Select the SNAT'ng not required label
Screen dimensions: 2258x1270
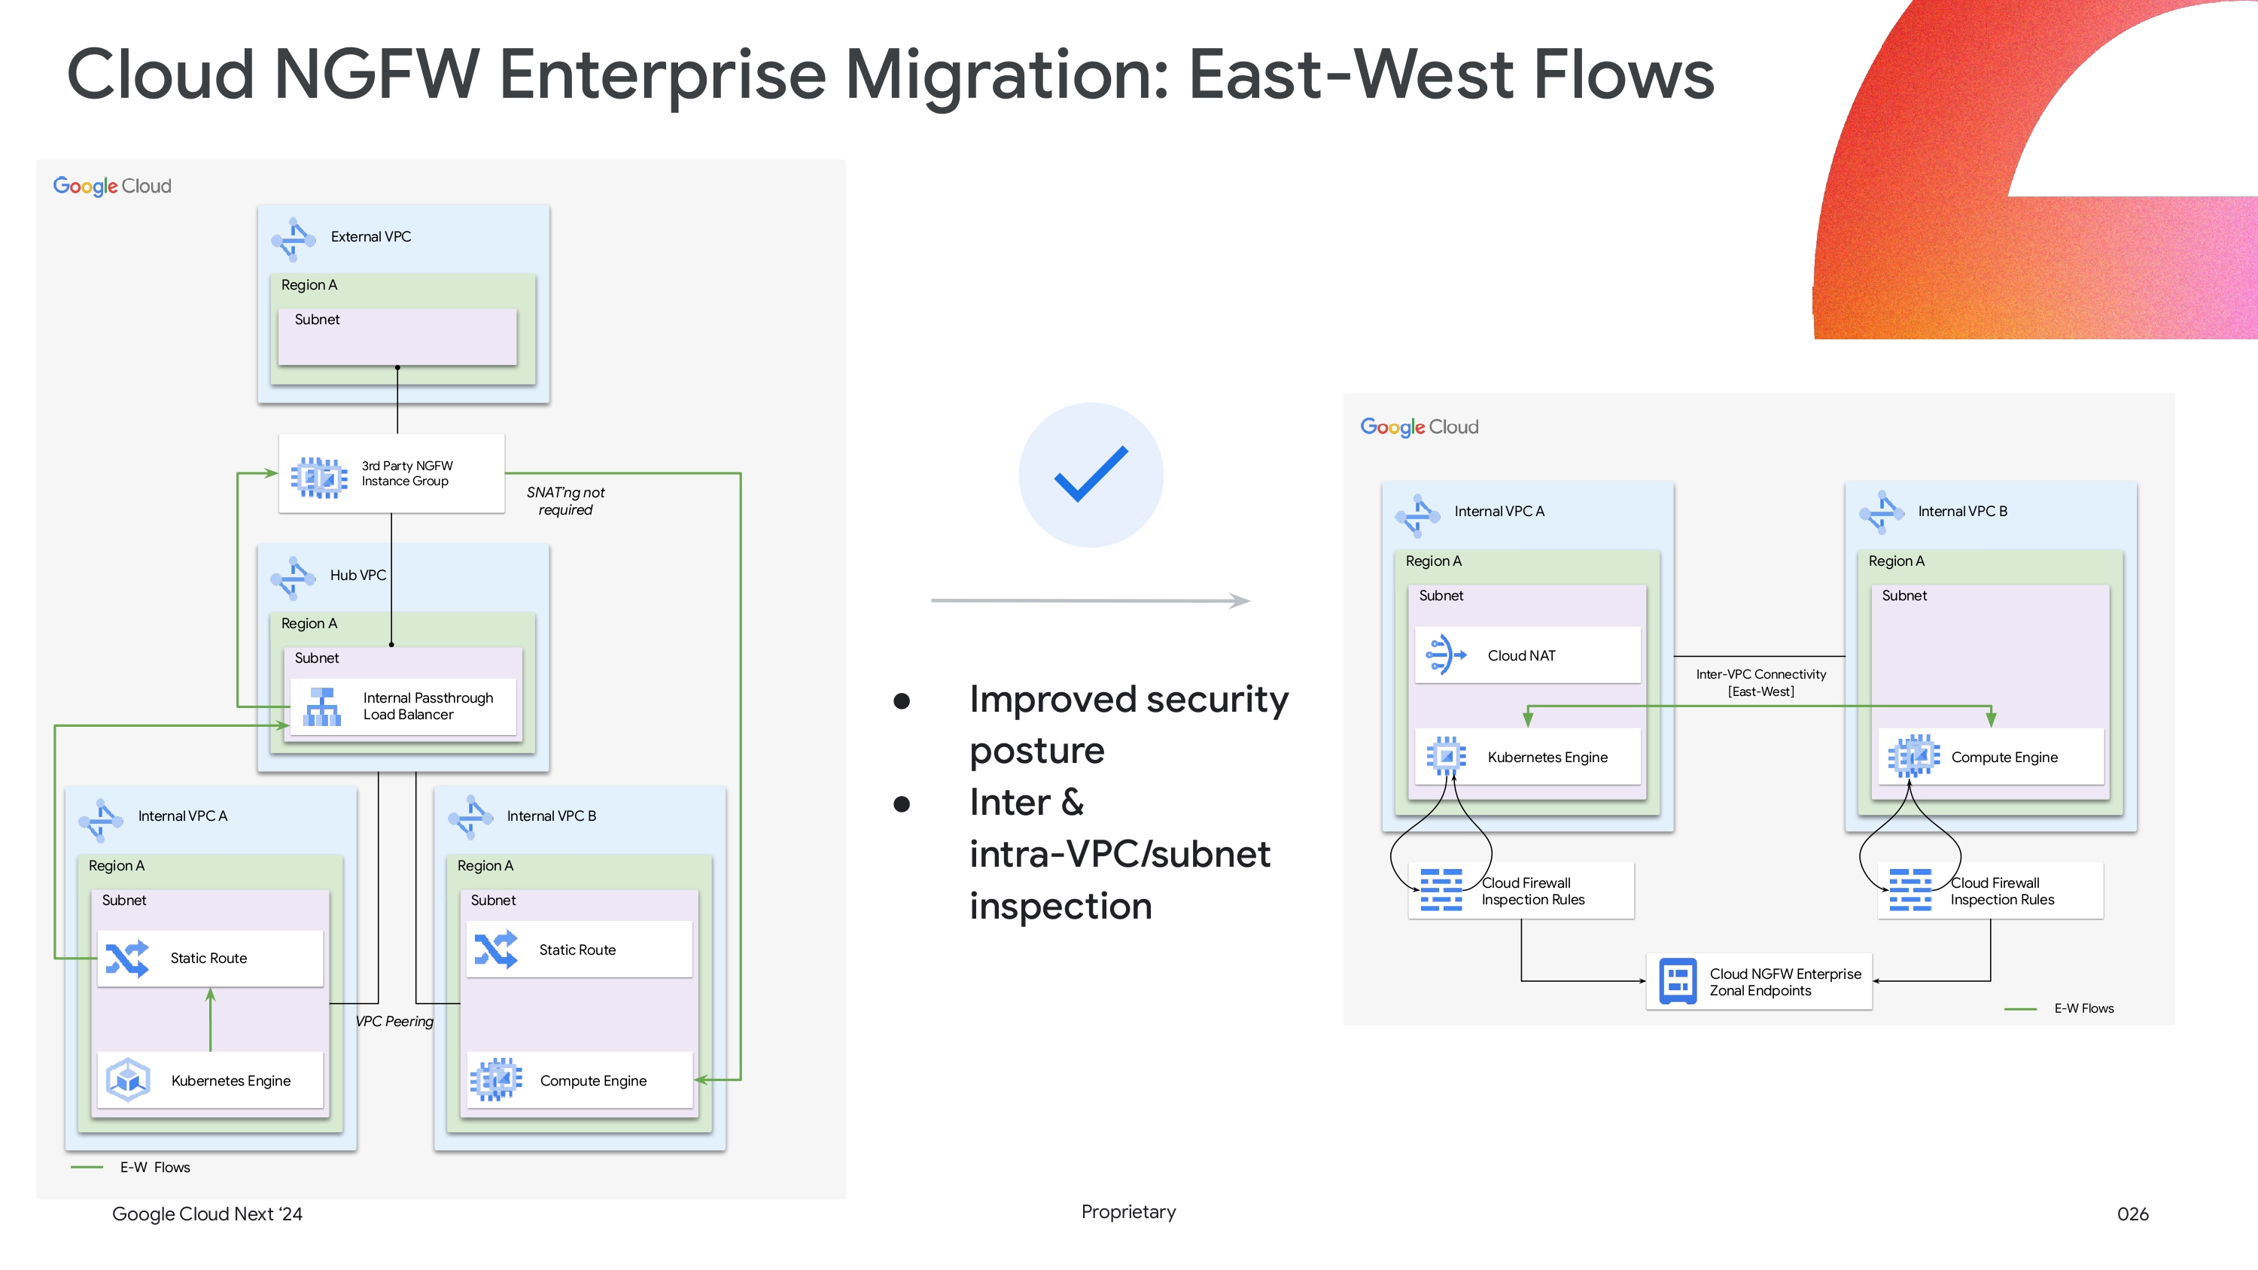coord(565,500)
